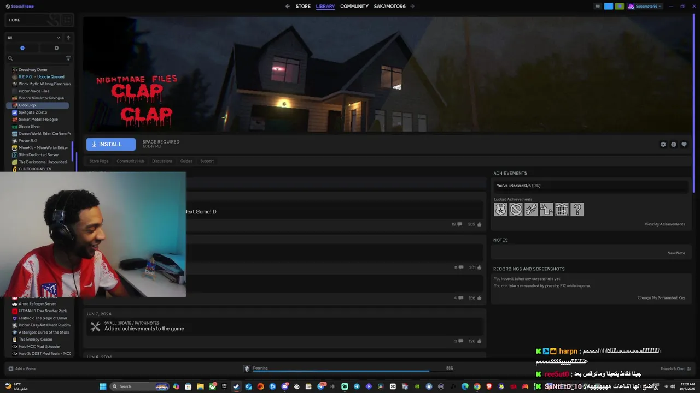Select Dreadway Demo in the library list

[x=33, y=70]
